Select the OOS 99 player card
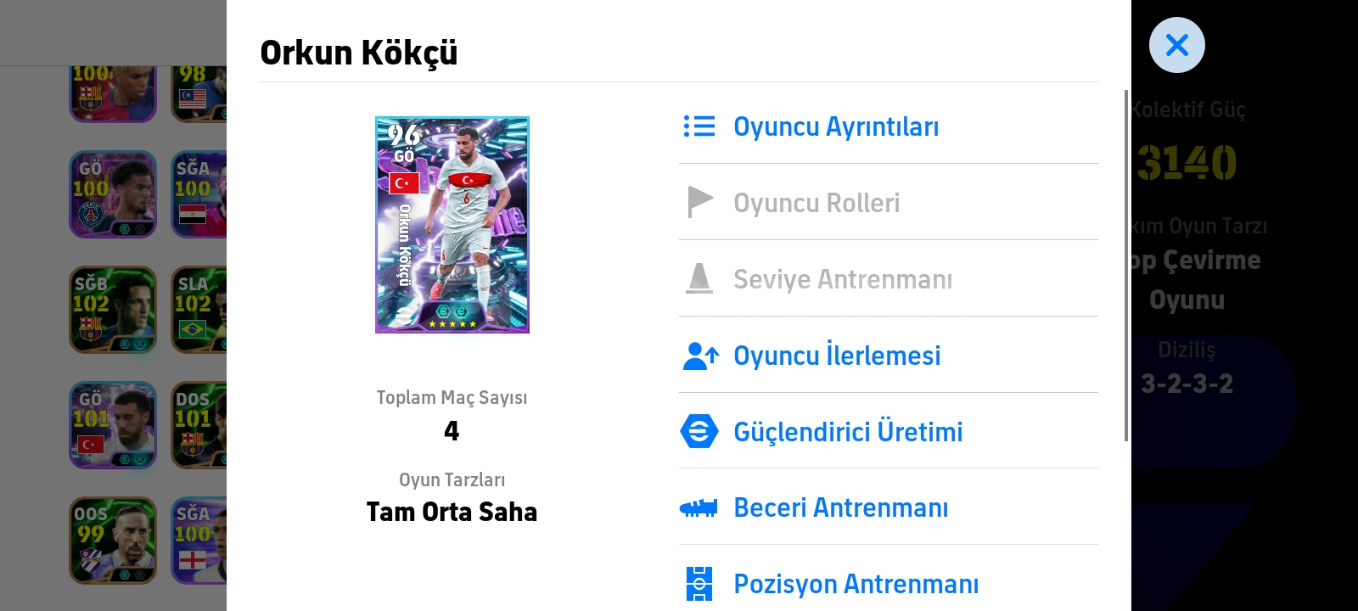 pos(113,541)
